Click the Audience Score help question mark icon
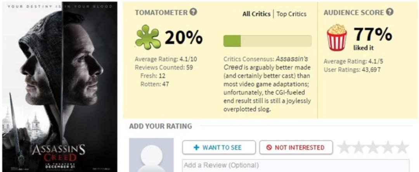This screenshot has height=172, width=419. pos(390,12)
